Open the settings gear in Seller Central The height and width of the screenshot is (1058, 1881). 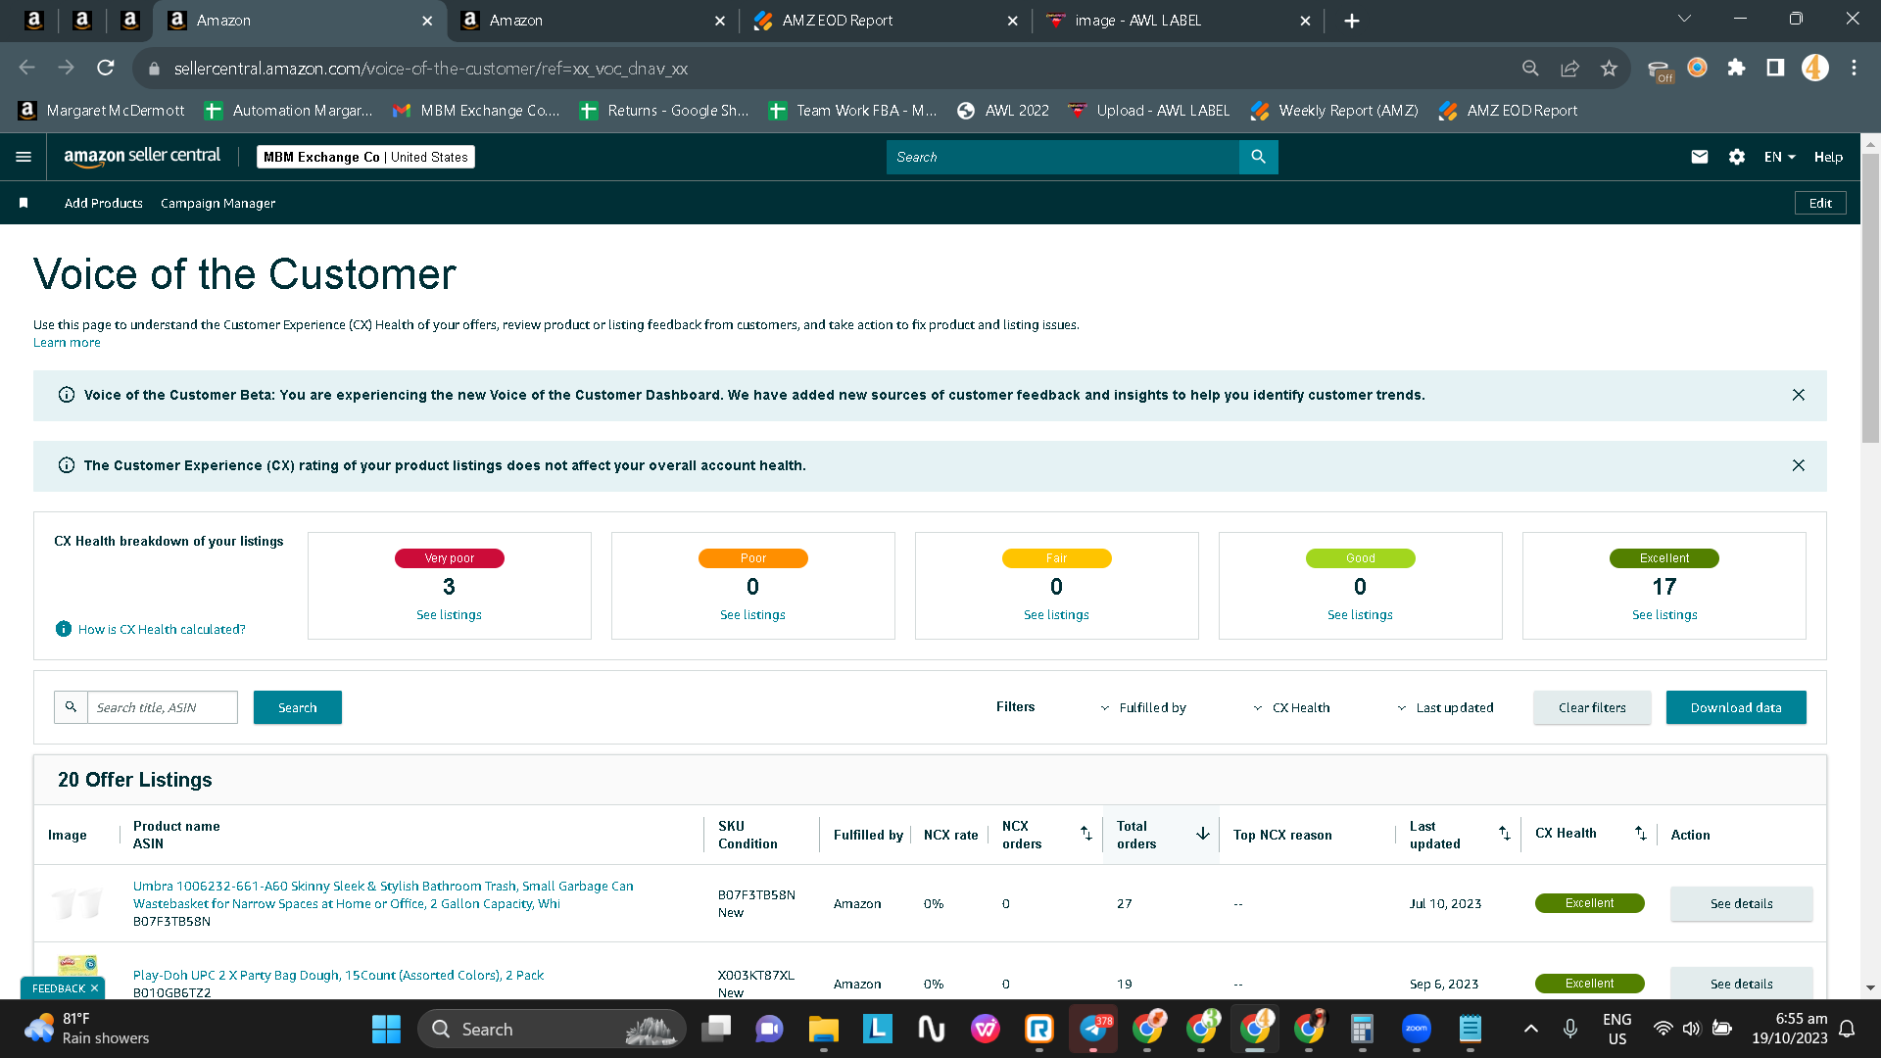tap(1737, 157)
